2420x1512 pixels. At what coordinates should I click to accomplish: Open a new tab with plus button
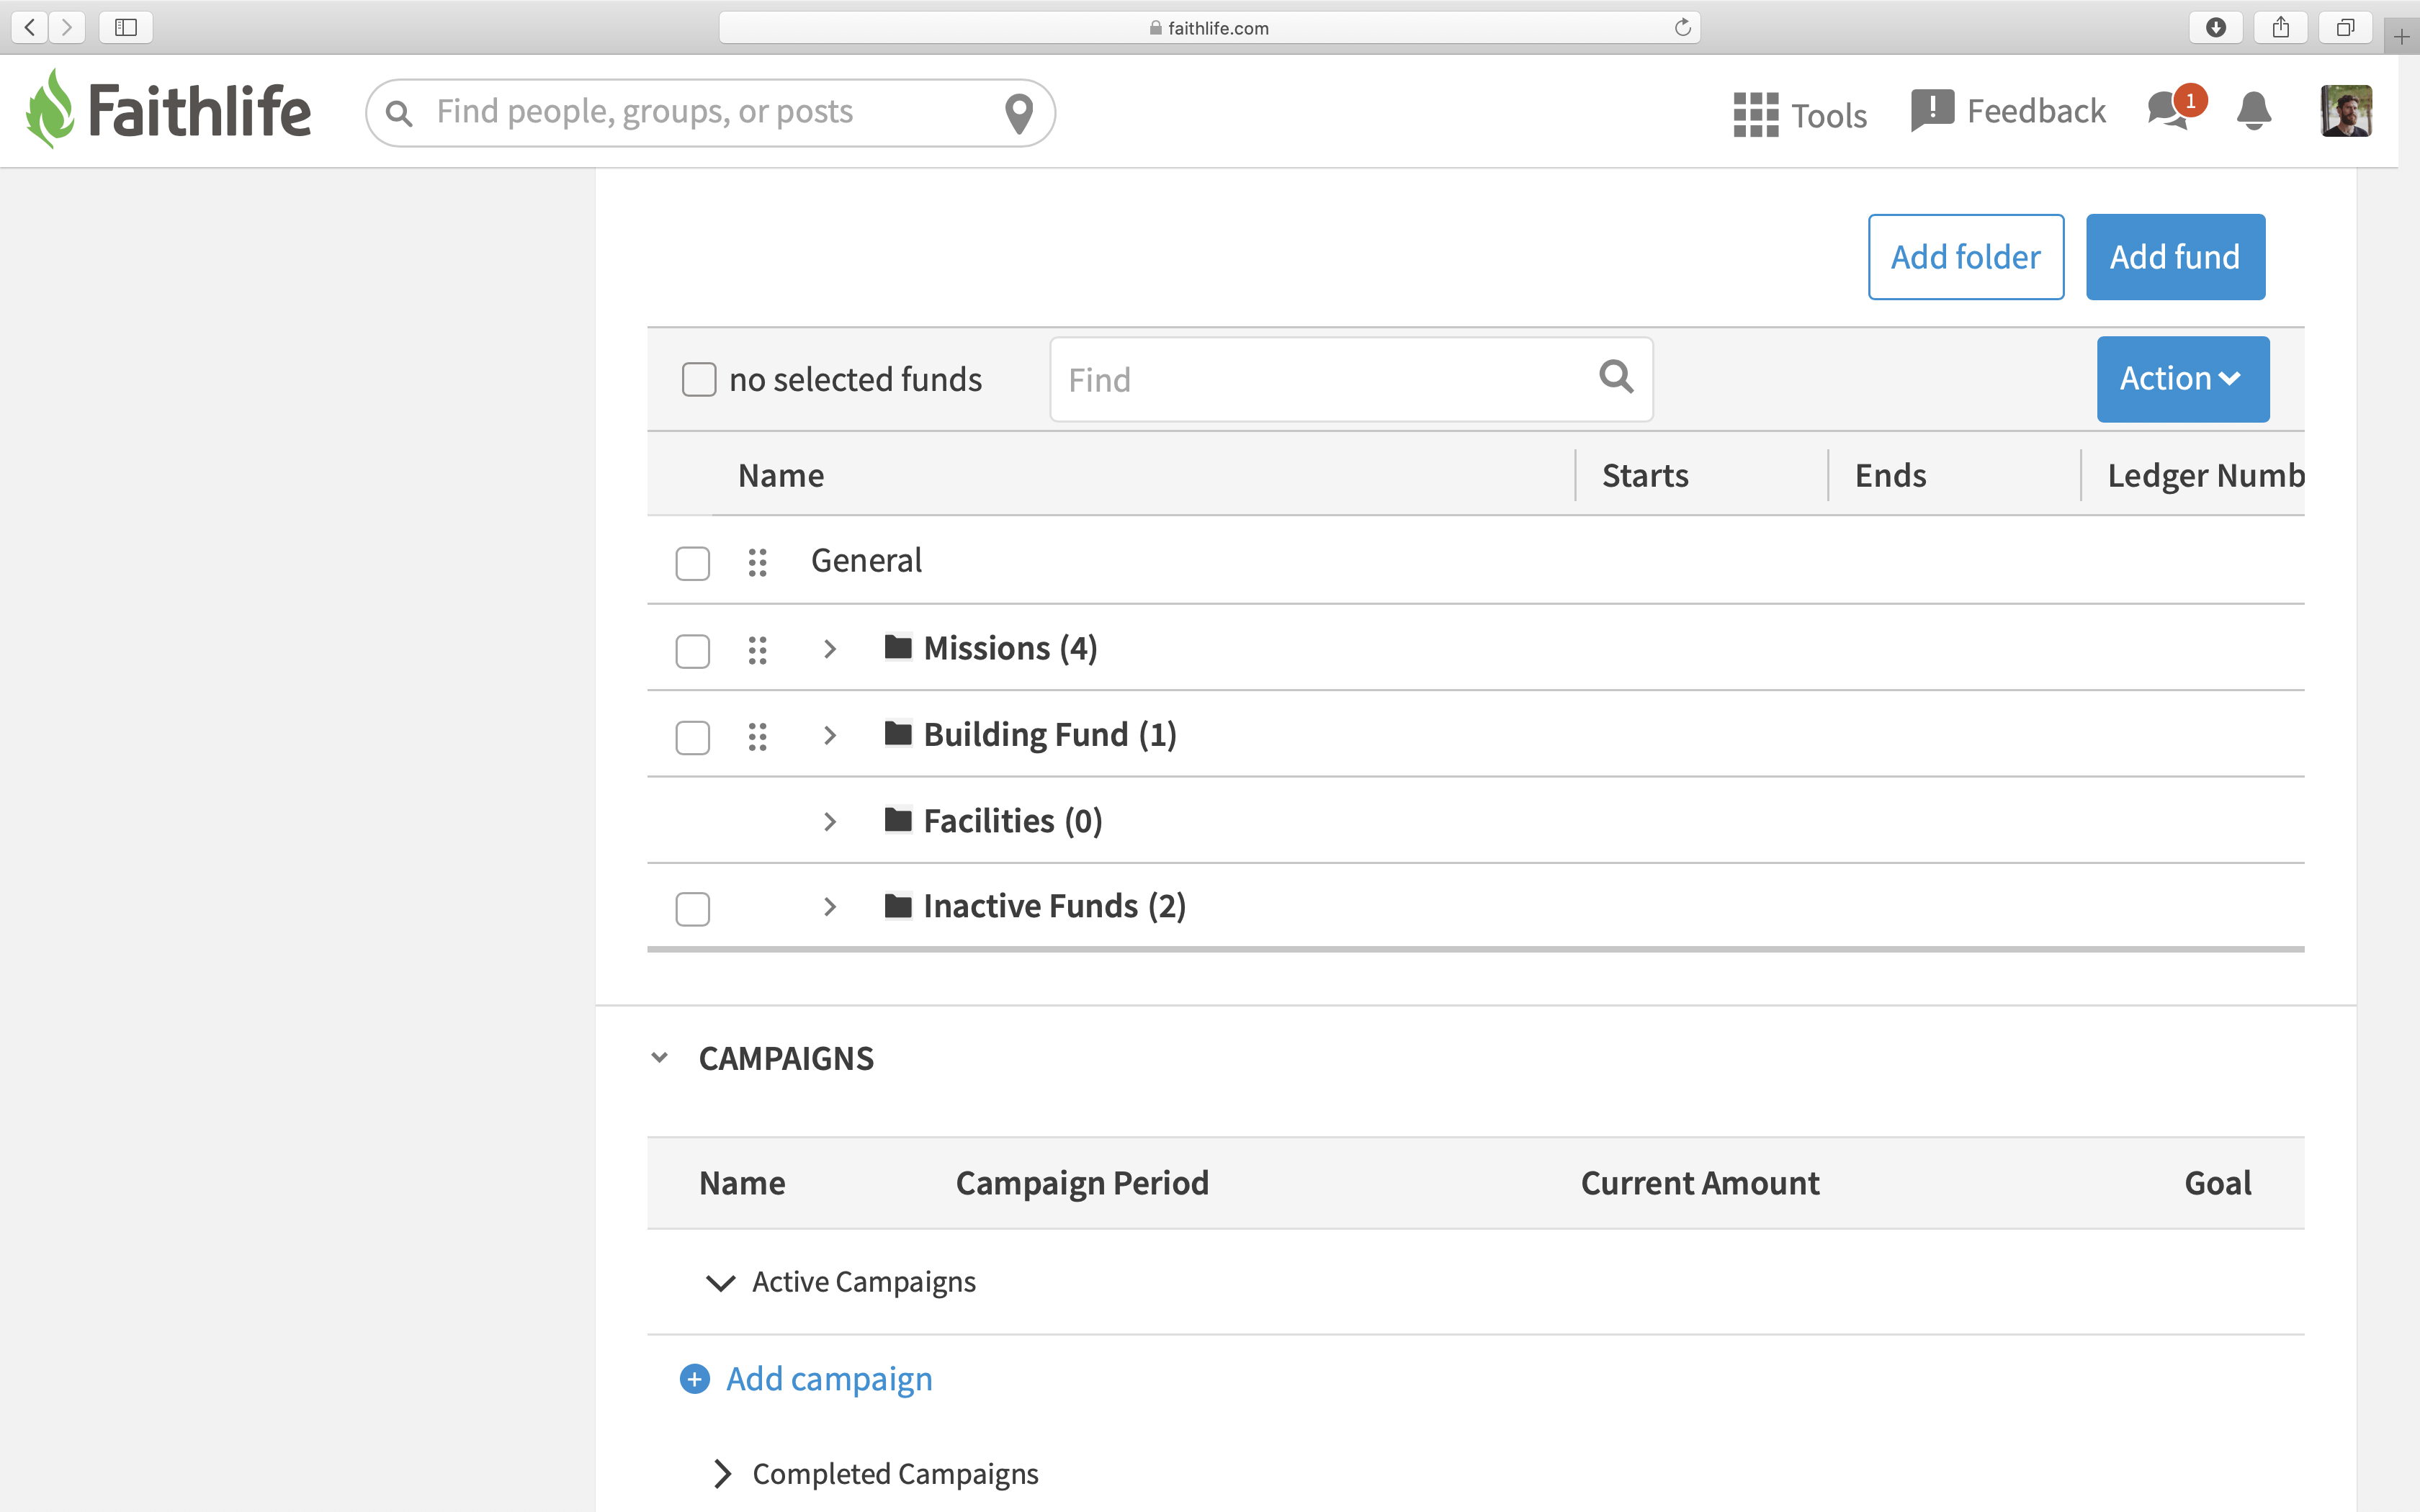2401,37
